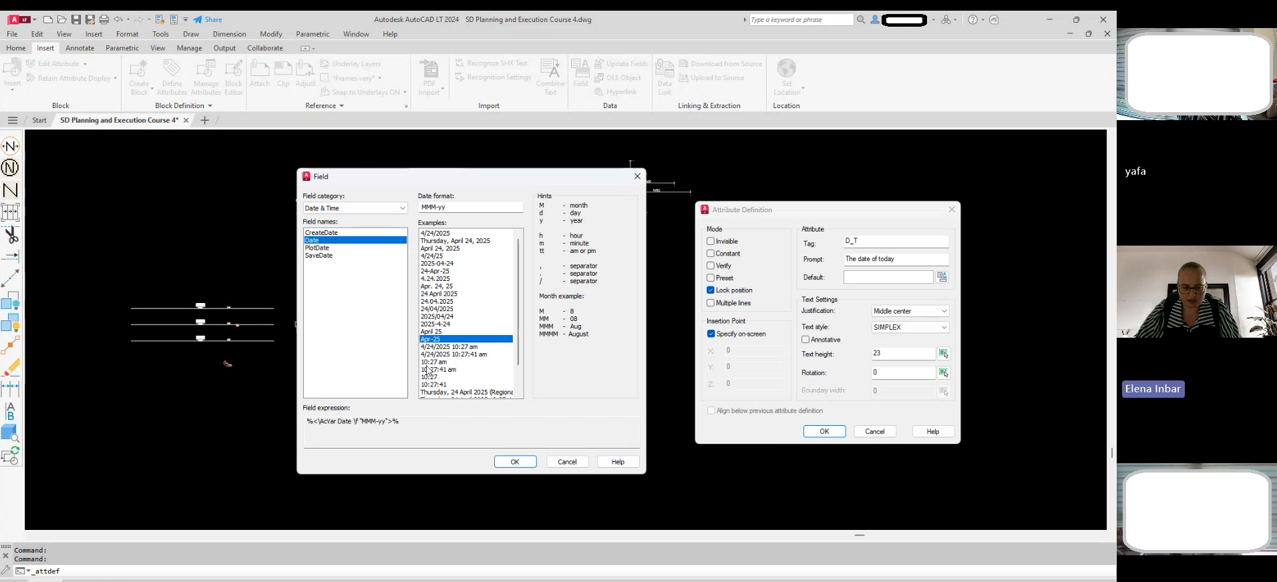Select the scissors tool in left toolbar
1277x582 pixels.
point(11,234)
